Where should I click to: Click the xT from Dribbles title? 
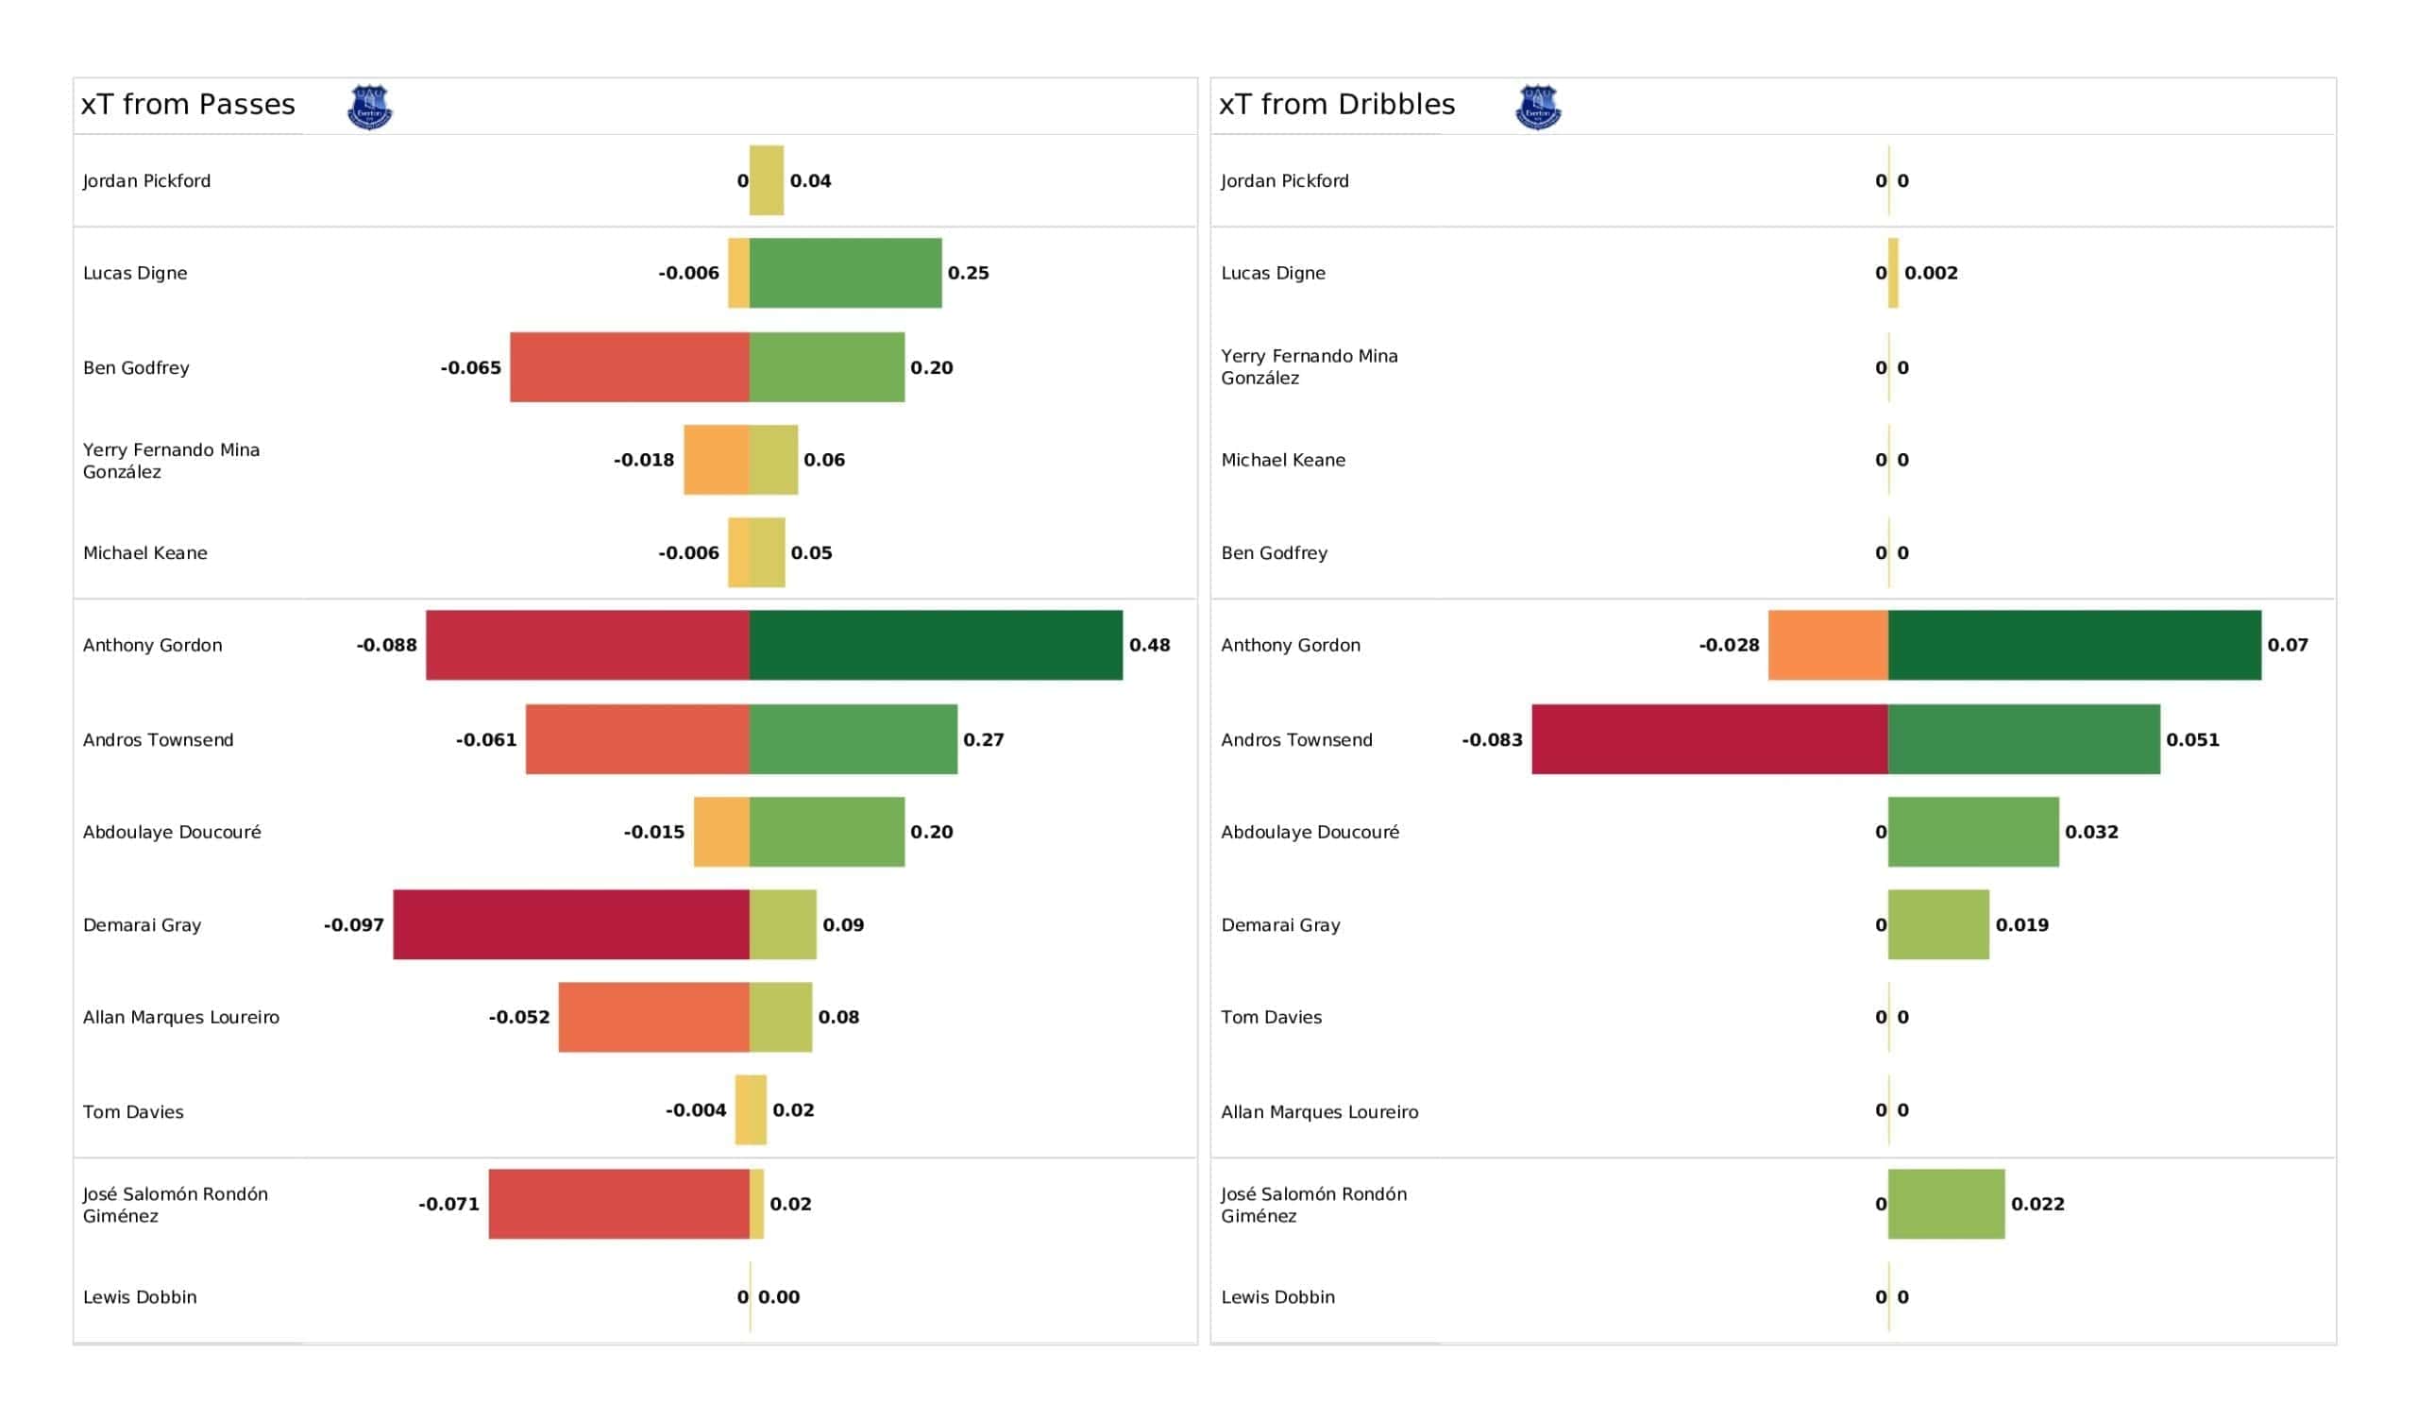1336,104
